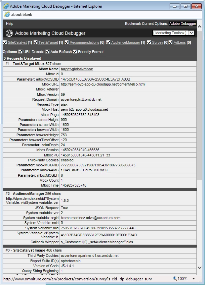Click the screenHeight value 900

click(64, 120)
